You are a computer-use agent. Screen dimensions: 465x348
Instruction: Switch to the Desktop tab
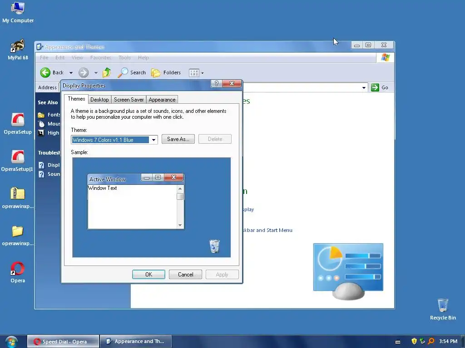tap(99, 100)
